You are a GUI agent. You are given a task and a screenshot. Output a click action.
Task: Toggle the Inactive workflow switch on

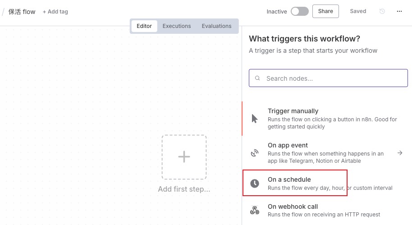[299, 11]
